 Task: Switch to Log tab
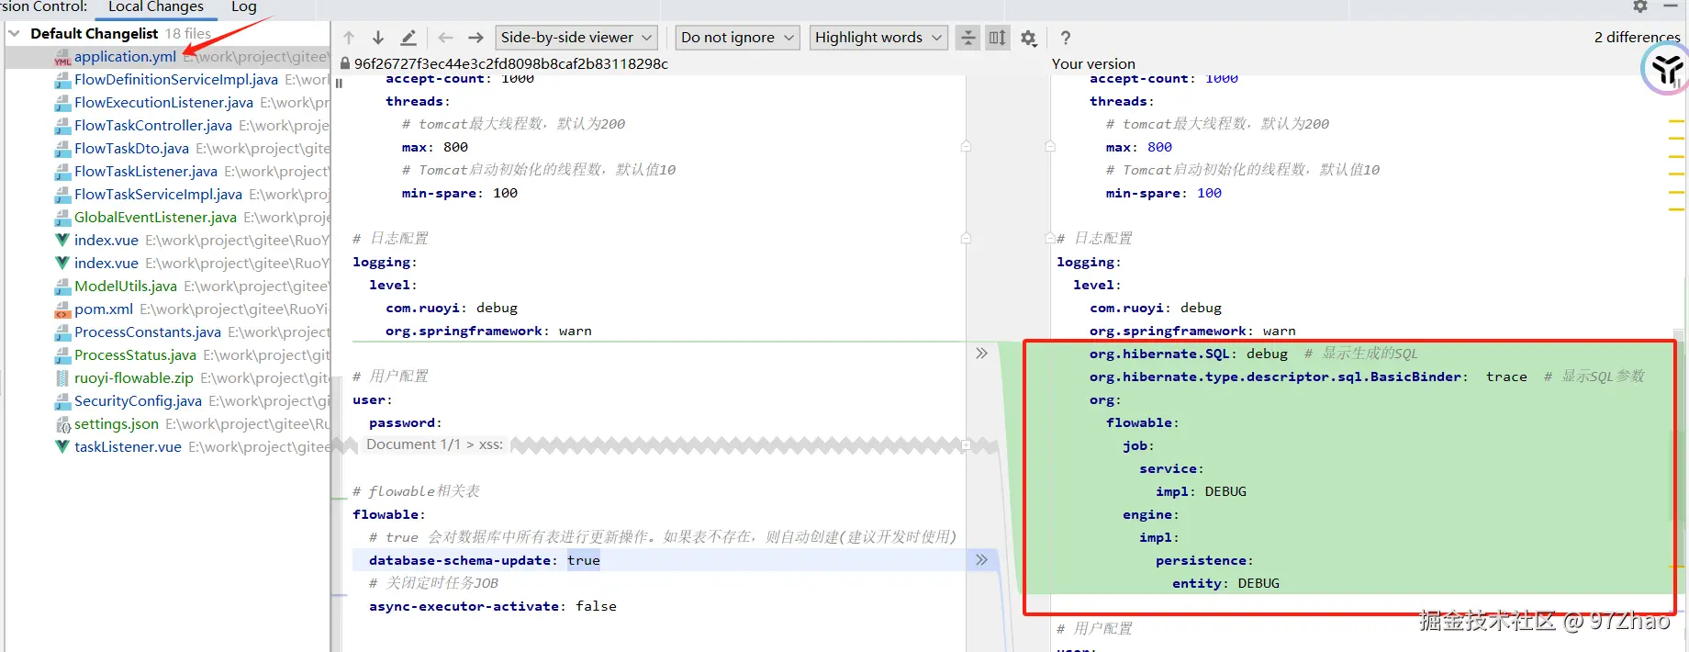[244, 6]
